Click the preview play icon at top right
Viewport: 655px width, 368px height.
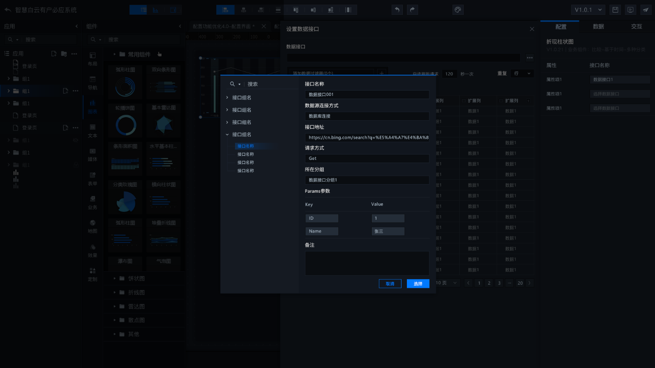(x=630, y=10)
